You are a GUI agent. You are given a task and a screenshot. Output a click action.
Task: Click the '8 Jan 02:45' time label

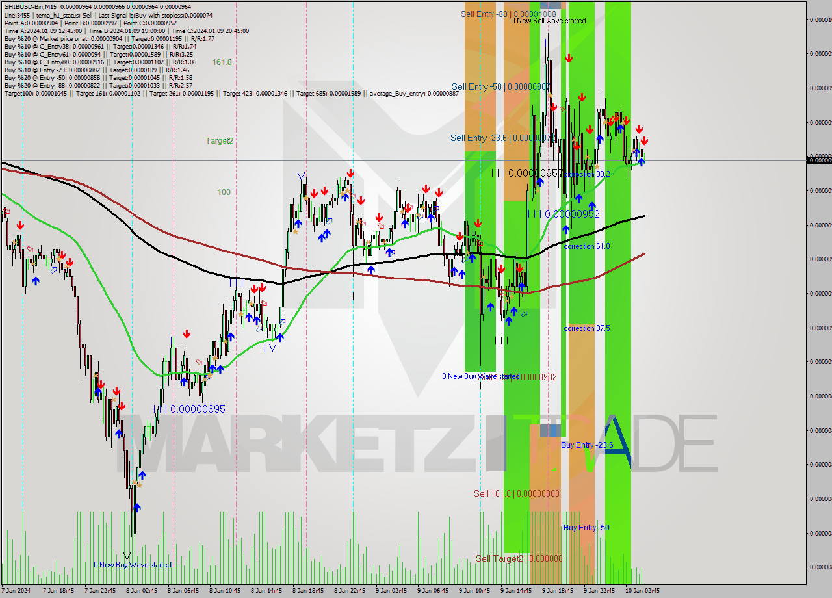pyautogui.click(x=142, y=591)
